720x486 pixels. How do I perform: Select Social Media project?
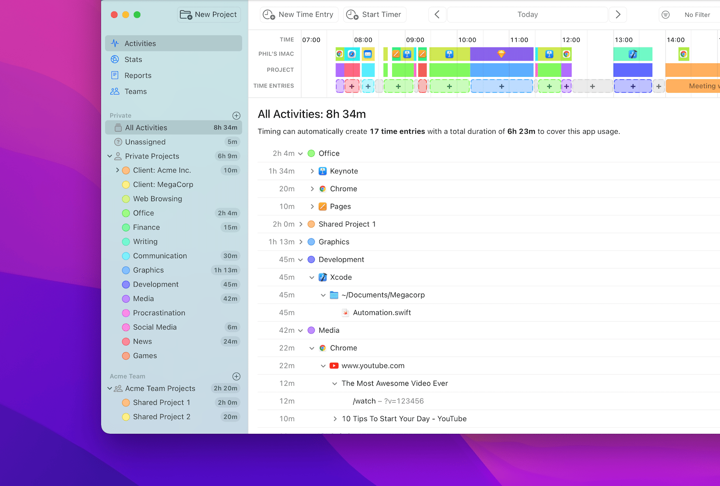point(173,327)
